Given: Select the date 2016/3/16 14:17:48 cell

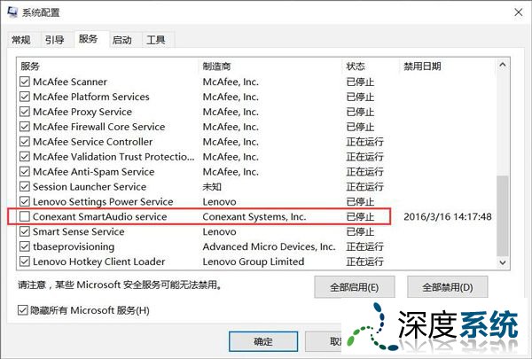Looking at the screenshot, I should pos(448,216).
